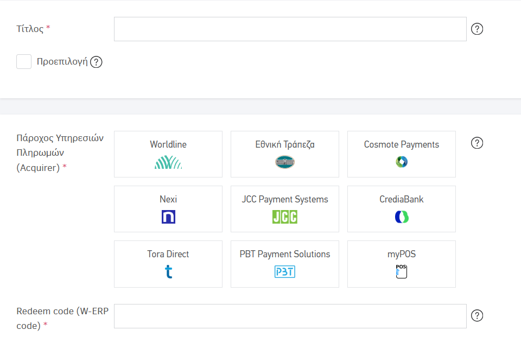The width and height of the screenshot is (521, 349).
Task: Select Worldline as acquirer
Action: pyautogui.click(x=168, y=154)
